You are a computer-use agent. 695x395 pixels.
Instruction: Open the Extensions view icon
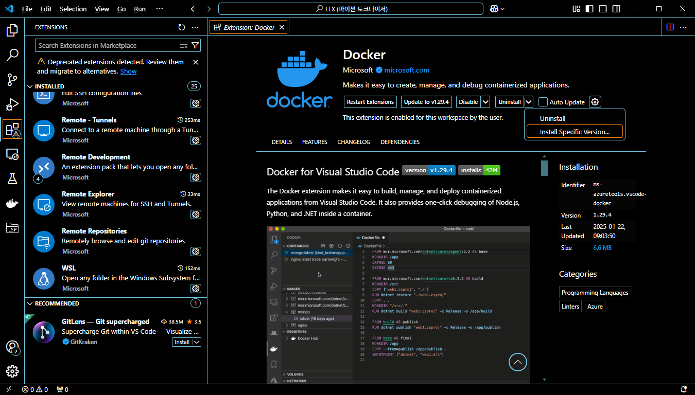coord(12,129)
